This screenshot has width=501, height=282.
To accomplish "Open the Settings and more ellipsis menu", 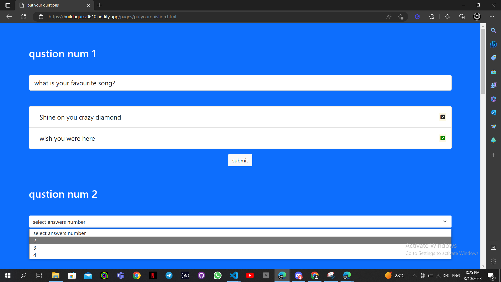I will (x=492, y=17).
